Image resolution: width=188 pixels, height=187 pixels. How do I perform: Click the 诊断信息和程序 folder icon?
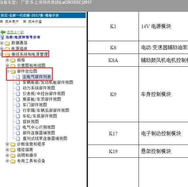pos(13,144)
